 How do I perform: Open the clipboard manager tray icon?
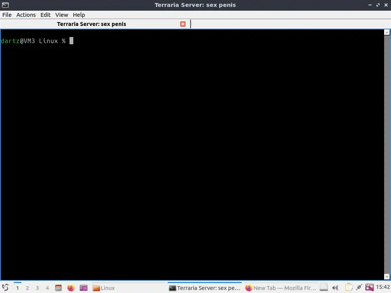(x=349, y=287)
